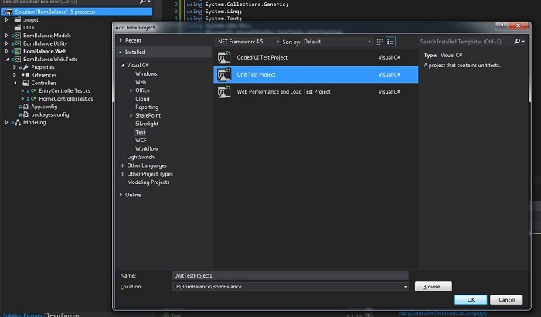This screenshot has height=317, width=541.
Task: Click the BomBalance.Web project icon
Action: [x=17, y=51]
